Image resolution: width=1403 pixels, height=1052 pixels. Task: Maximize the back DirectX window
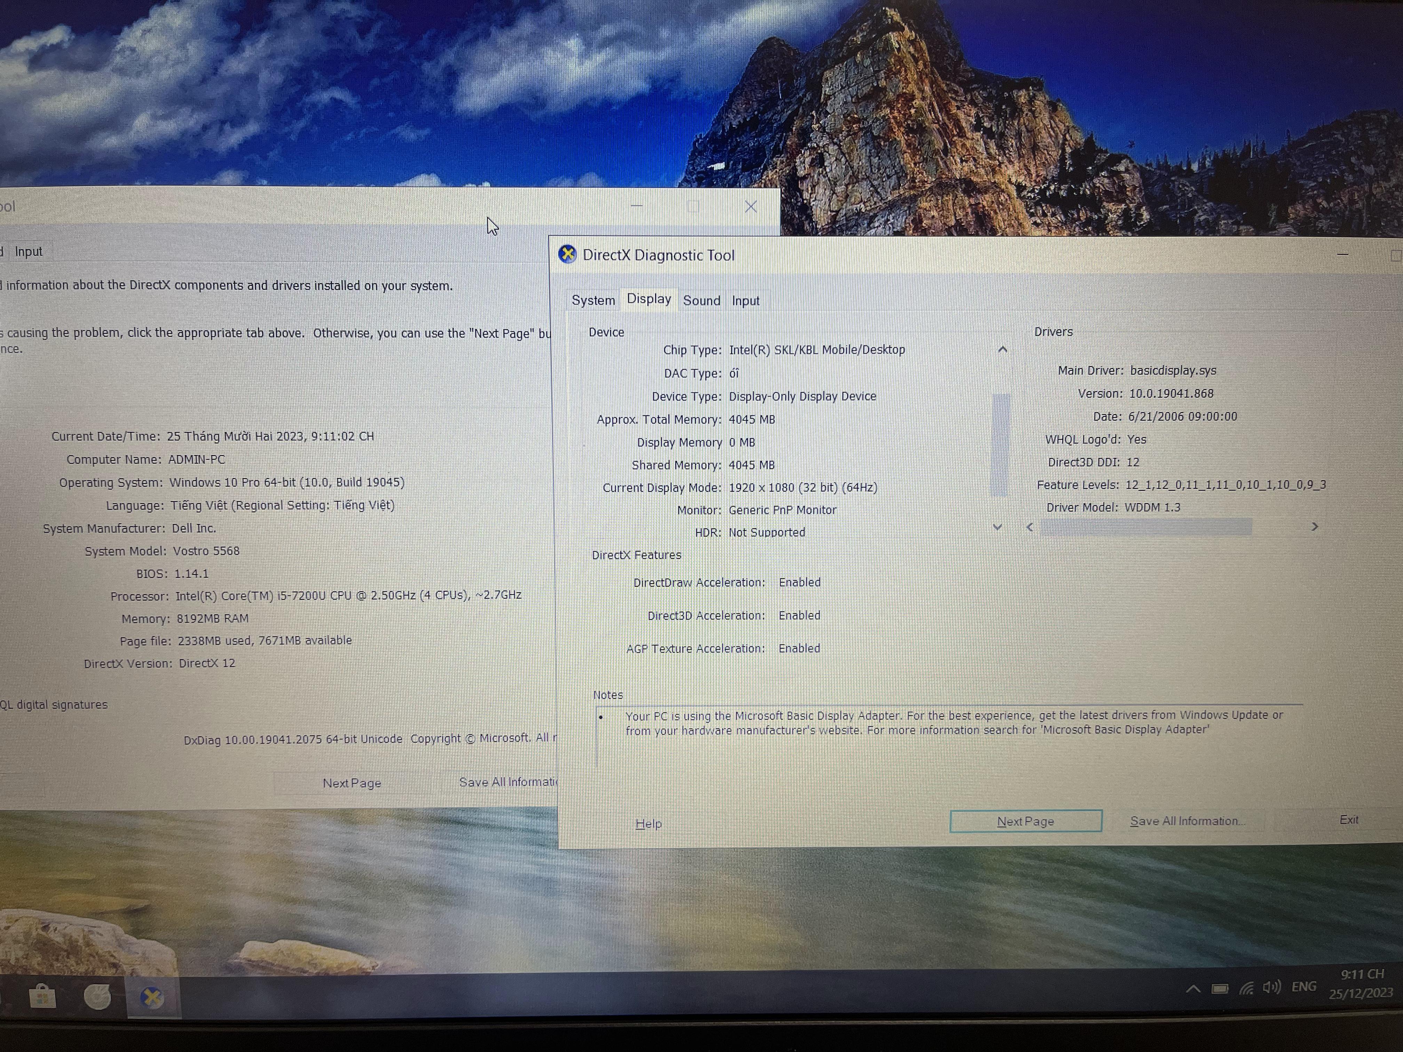tap(693, 206)
